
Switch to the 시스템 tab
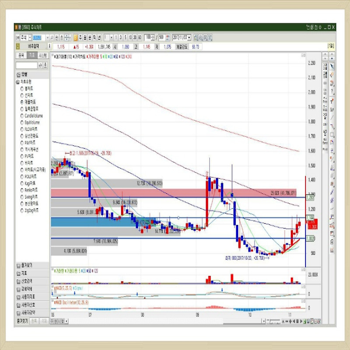[x=42, y=56]
